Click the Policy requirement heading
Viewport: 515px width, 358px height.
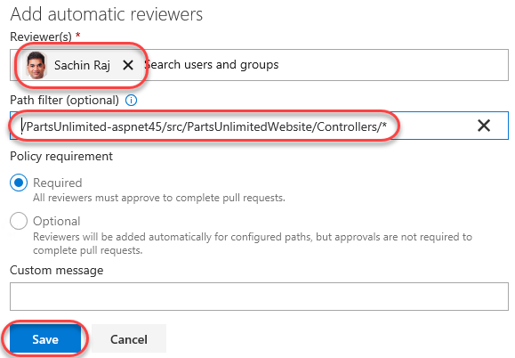(x=61, y=156)
